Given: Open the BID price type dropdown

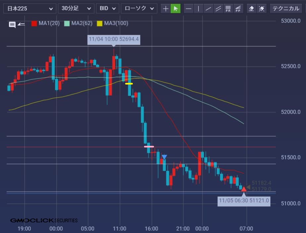Looking at the screenshot, I should pyautogui.click(x=107, y=8).
